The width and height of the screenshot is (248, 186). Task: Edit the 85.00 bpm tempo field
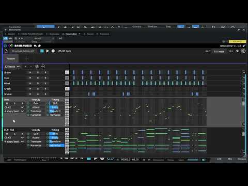pos(65,51)
